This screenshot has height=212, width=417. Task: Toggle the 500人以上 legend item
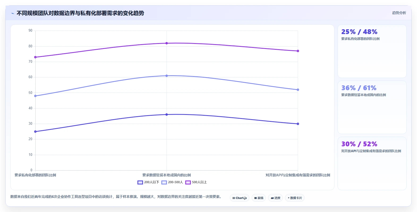pyautogui.click(x=196, y=182)
